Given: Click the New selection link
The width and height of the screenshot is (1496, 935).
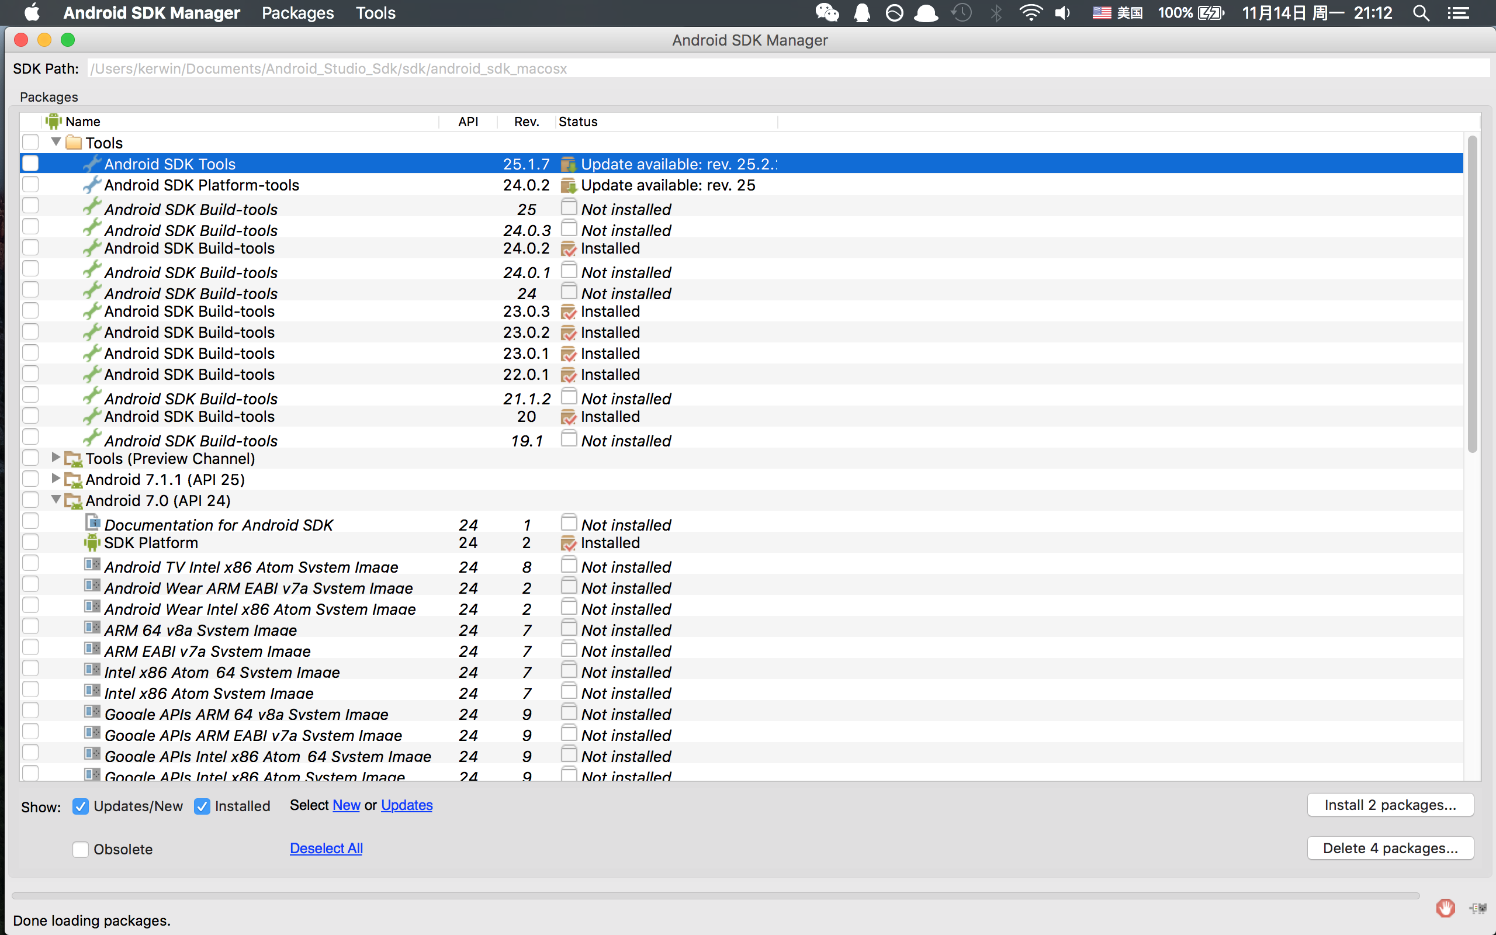Looking at the screenshot, I should click(x=346, y=805).
